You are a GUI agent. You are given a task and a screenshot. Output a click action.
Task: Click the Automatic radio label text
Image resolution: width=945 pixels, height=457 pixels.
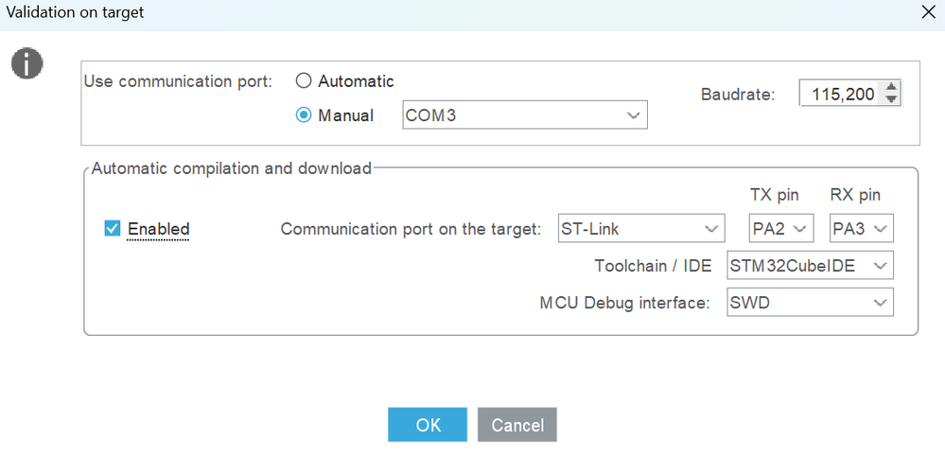(x=356, y=81)
